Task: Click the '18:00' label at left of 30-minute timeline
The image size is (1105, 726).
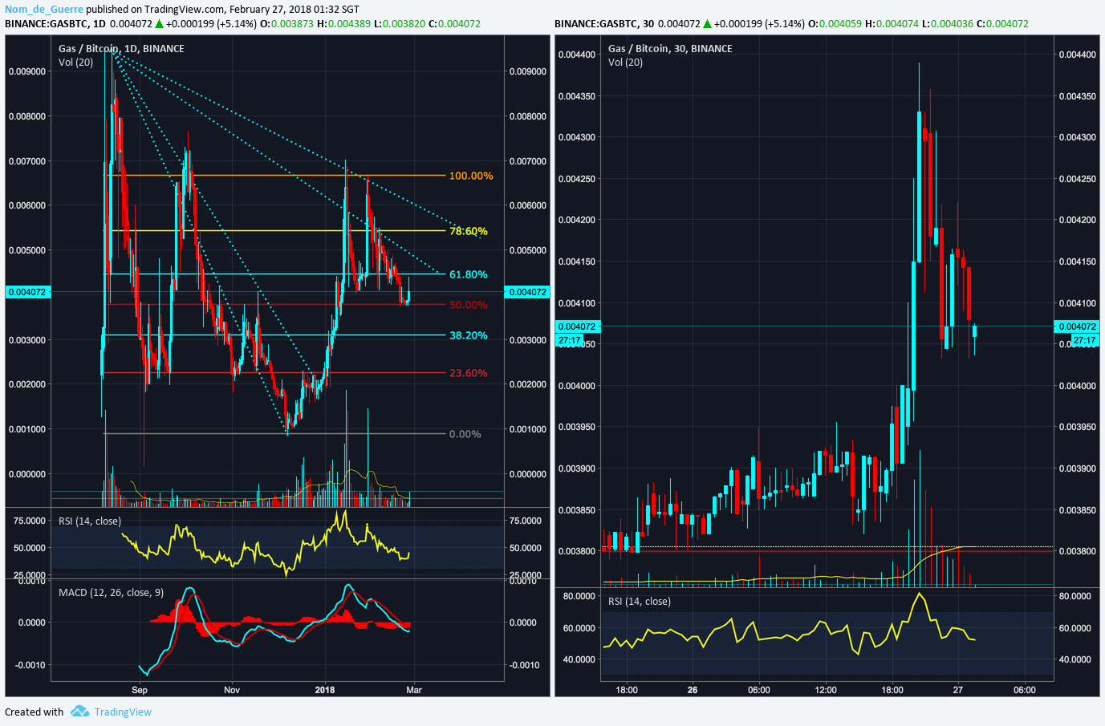Action: (627, 690)
